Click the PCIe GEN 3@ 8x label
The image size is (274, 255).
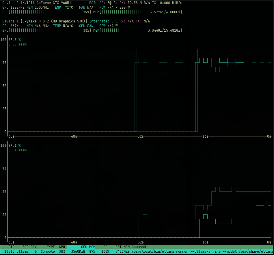pyautogui.click(x=103, y=3)
